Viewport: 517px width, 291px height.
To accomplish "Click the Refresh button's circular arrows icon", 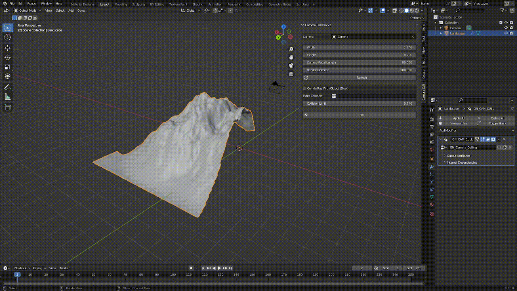I will coord(306,78).
